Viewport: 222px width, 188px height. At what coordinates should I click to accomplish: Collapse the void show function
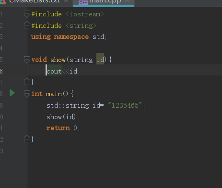click(x=27, y=60)
